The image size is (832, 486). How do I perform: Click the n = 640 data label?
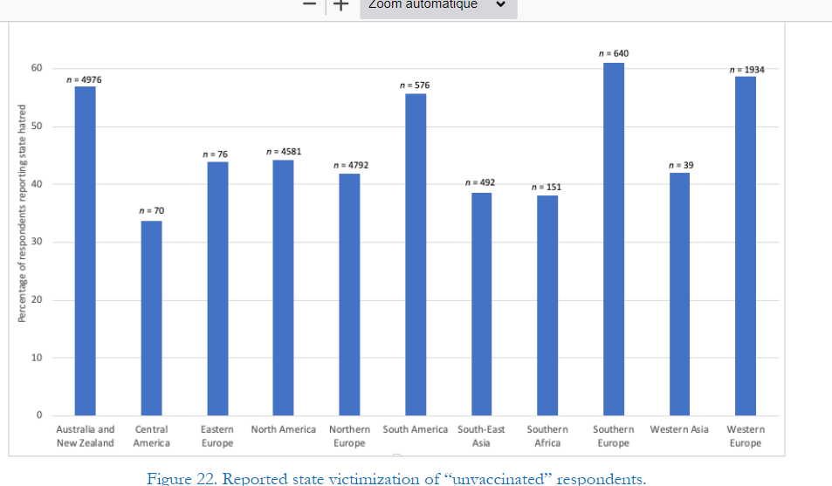click(x=613, y=54)
